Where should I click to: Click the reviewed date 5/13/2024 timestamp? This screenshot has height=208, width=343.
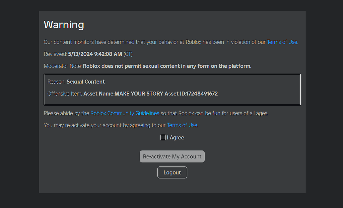[95, 54]
